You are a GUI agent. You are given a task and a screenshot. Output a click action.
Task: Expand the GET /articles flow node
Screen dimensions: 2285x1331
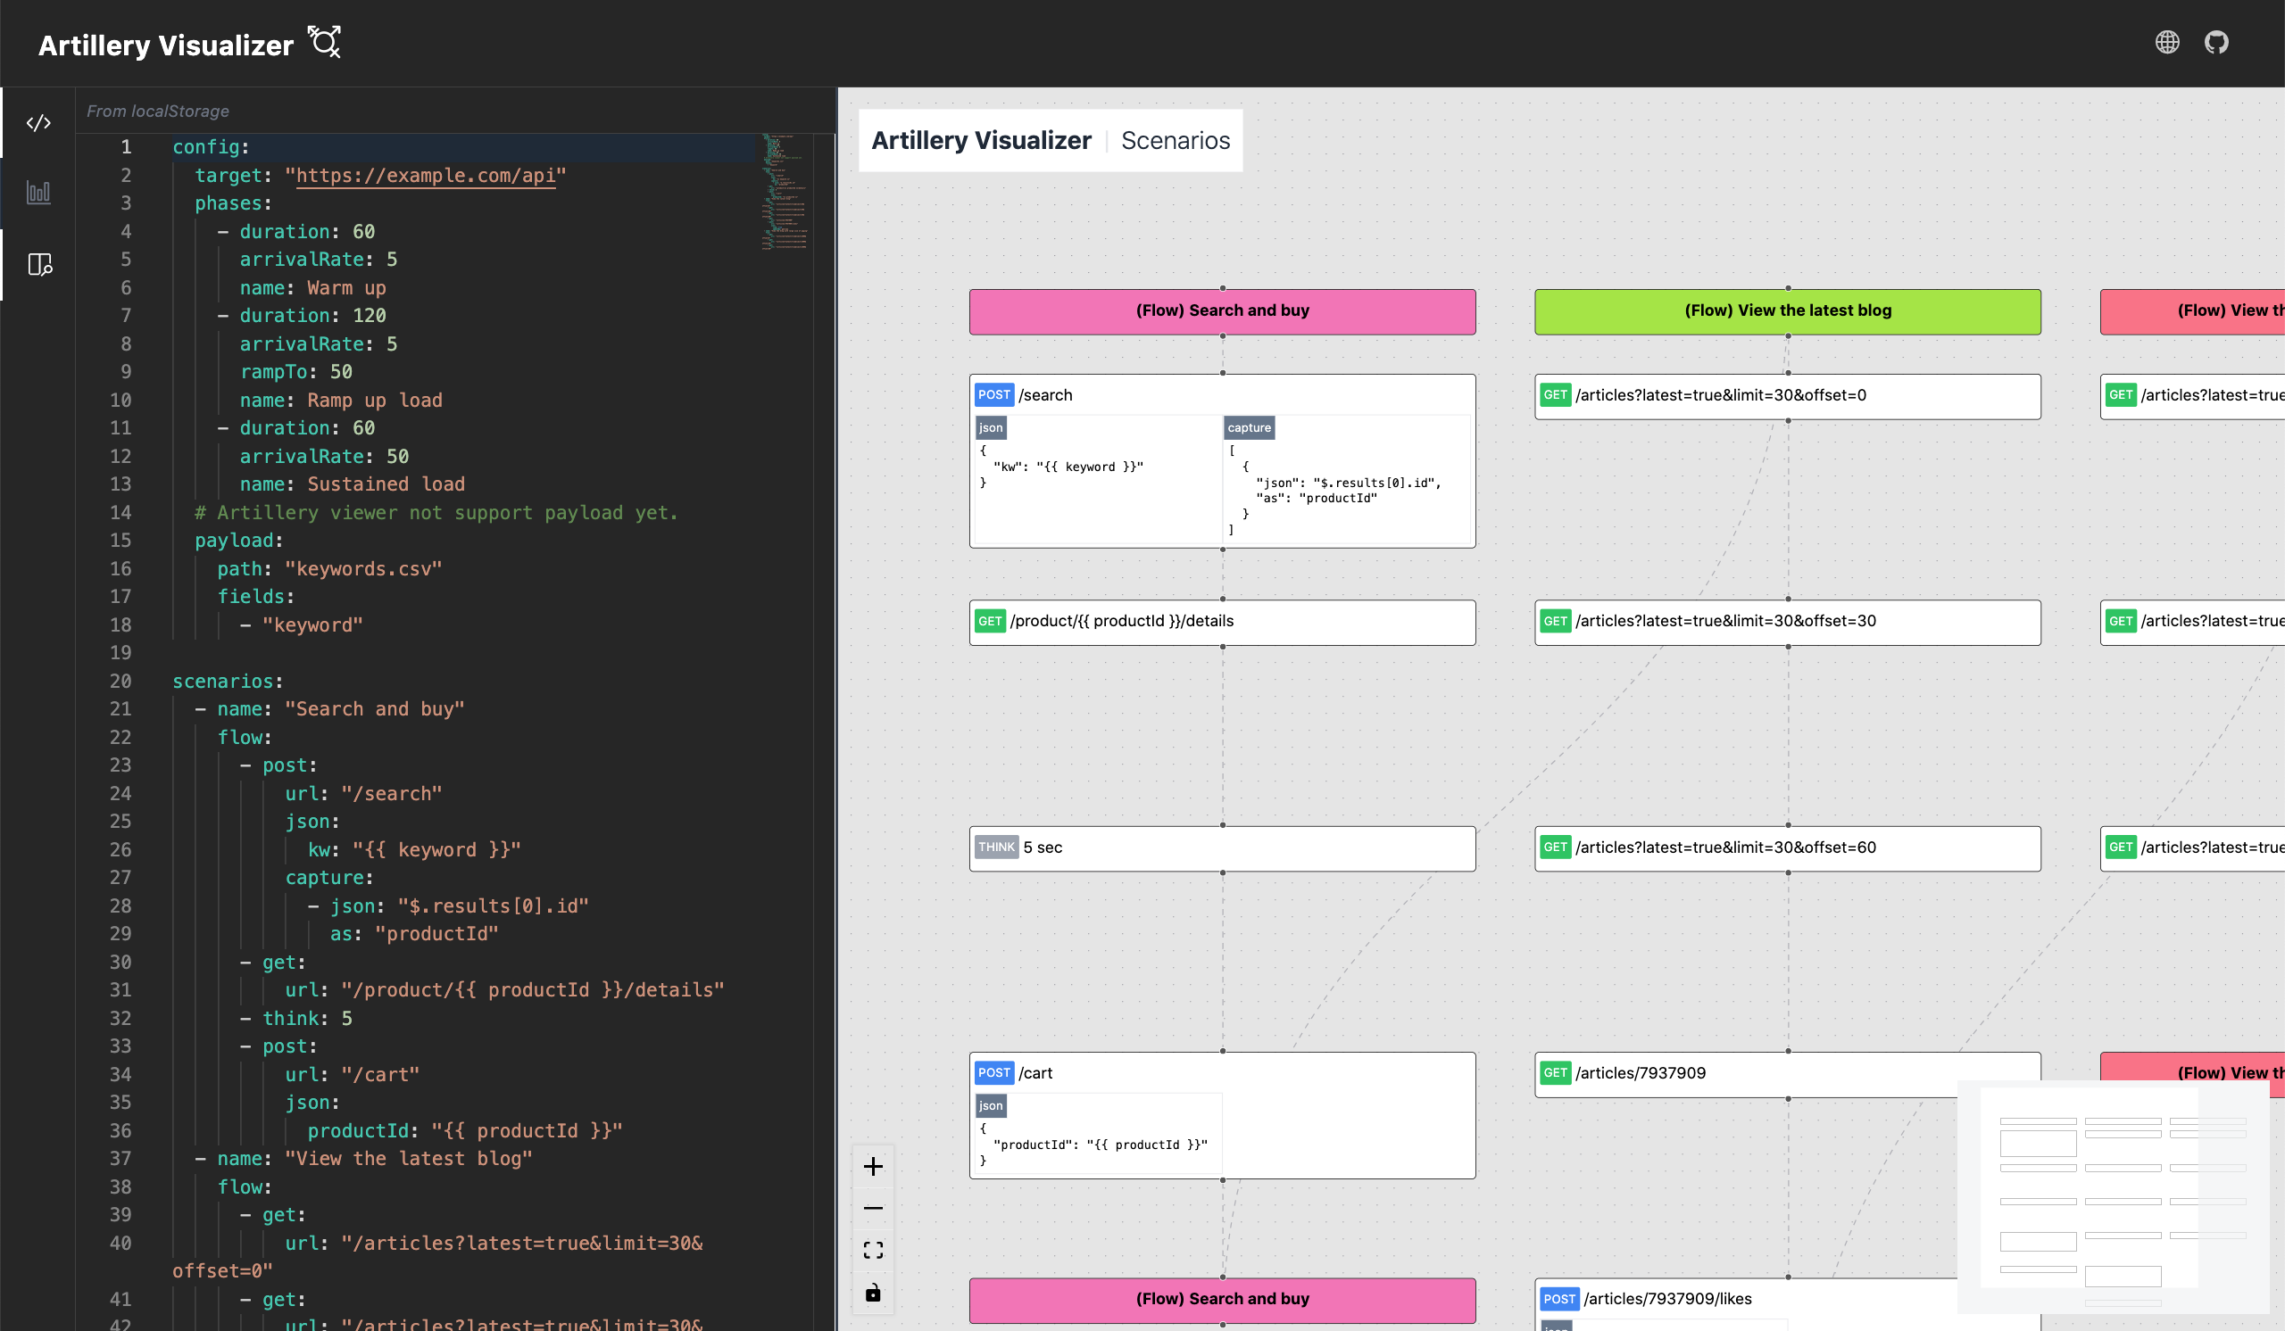click(x=1786, y=393)
